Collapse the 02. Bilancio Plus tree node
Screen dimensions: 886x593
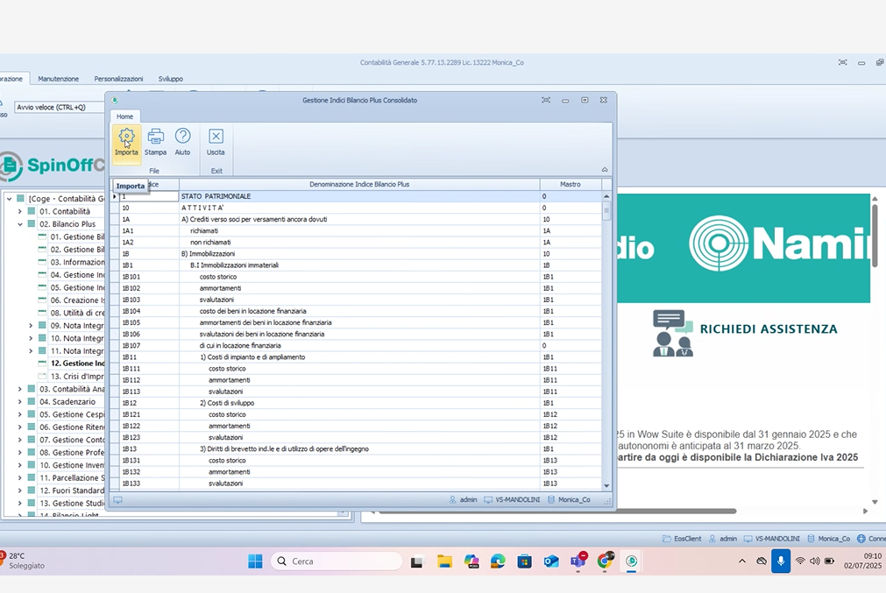[x=20, y=224]
